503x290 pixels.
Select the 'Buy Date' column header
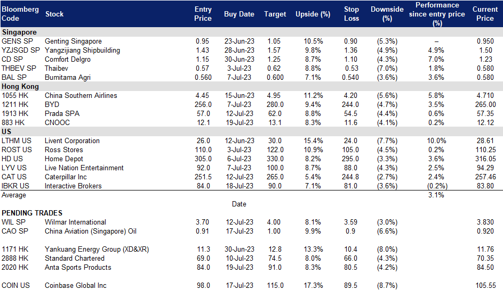pyautogui.click(x=239, y=14)
